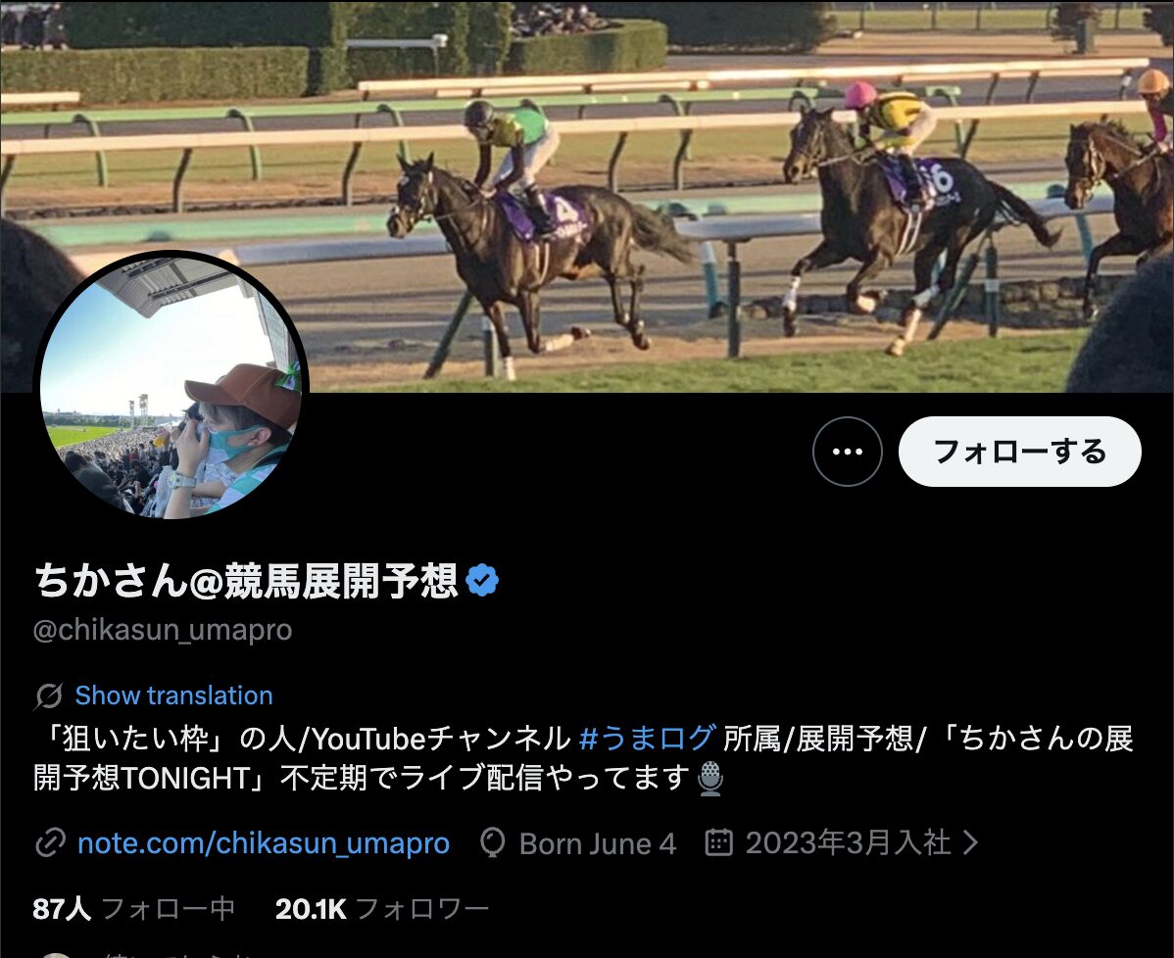Open the note.com/chikasun_umapro link
1174x958 pixels.
[x=264, y=842]
